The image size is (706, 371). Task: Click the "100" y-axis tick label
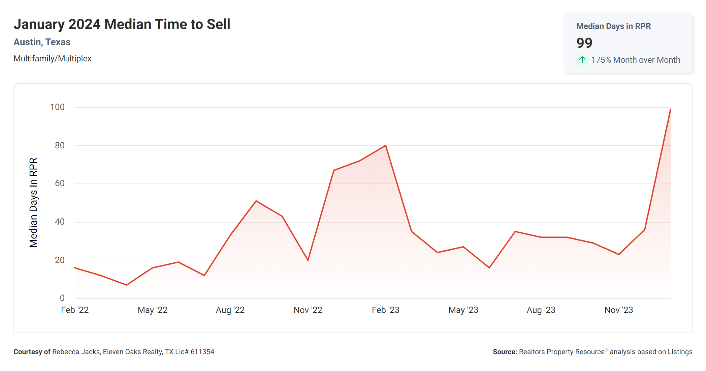[57, 107]
